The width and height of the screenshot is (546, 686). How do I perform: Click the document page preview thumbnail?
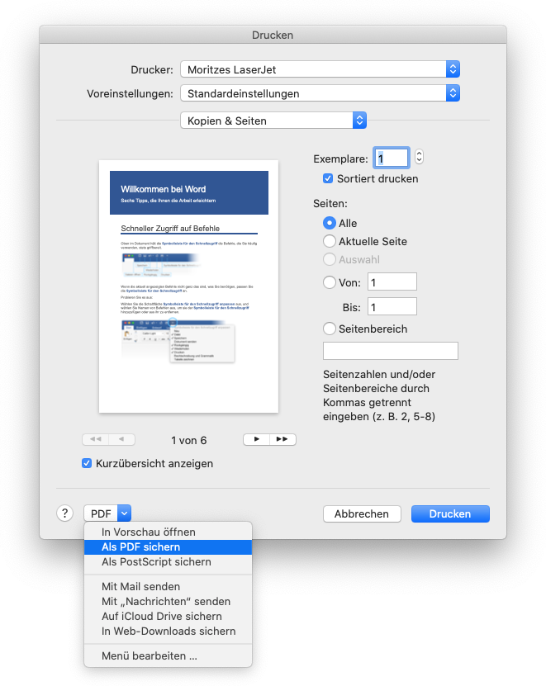[x=189, y=286]
